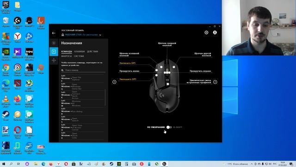Select the middle button click assignment label
Image resolution: width=296 pixels, height=167 pixels.
pos(167,45)
